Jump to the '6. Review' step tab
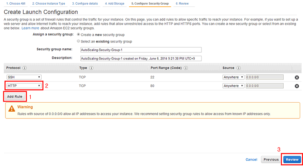Screen dimensions: 303x166 point(182,3)
